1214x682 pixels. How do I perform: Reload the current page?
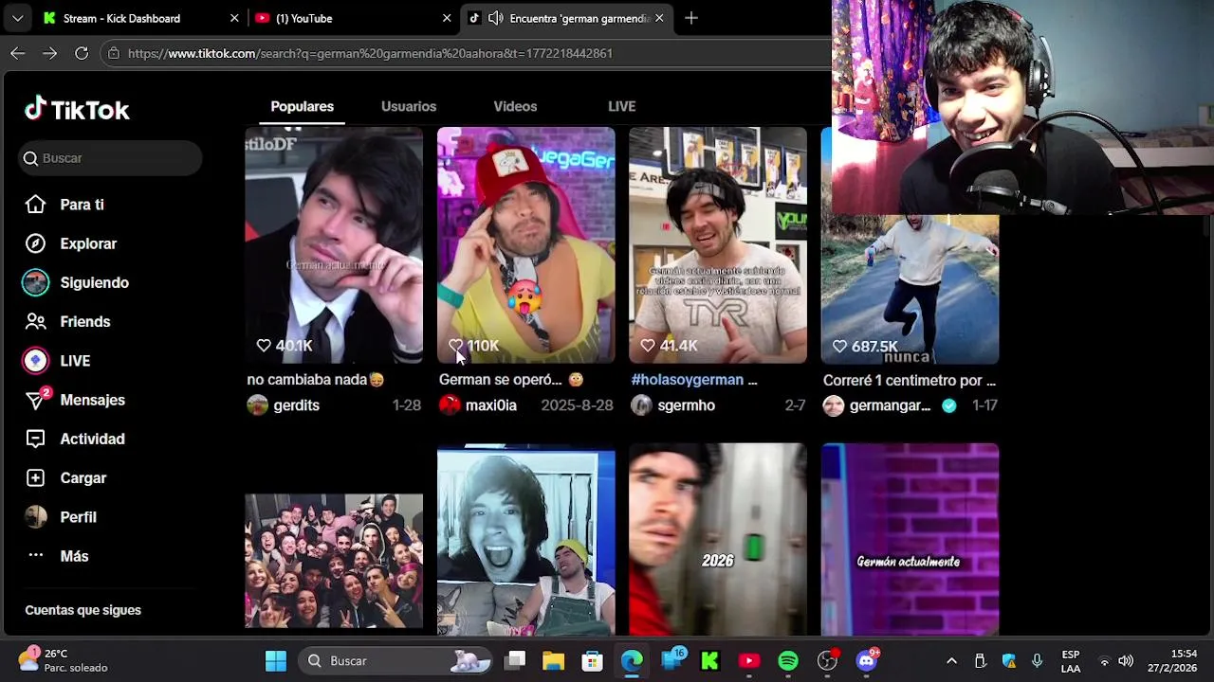(x=82, y=53)
